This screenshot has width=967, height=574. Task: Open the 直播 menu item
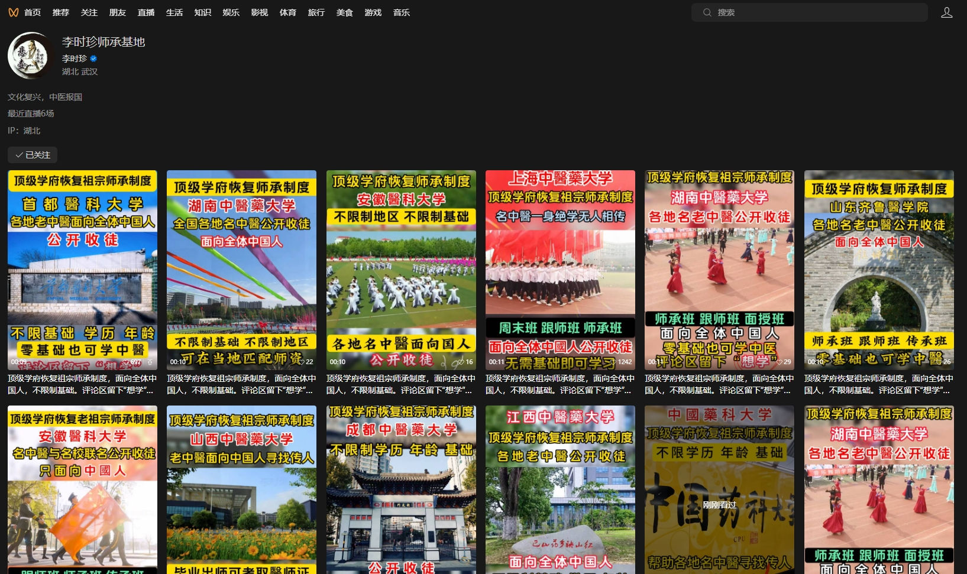[145, 12]
